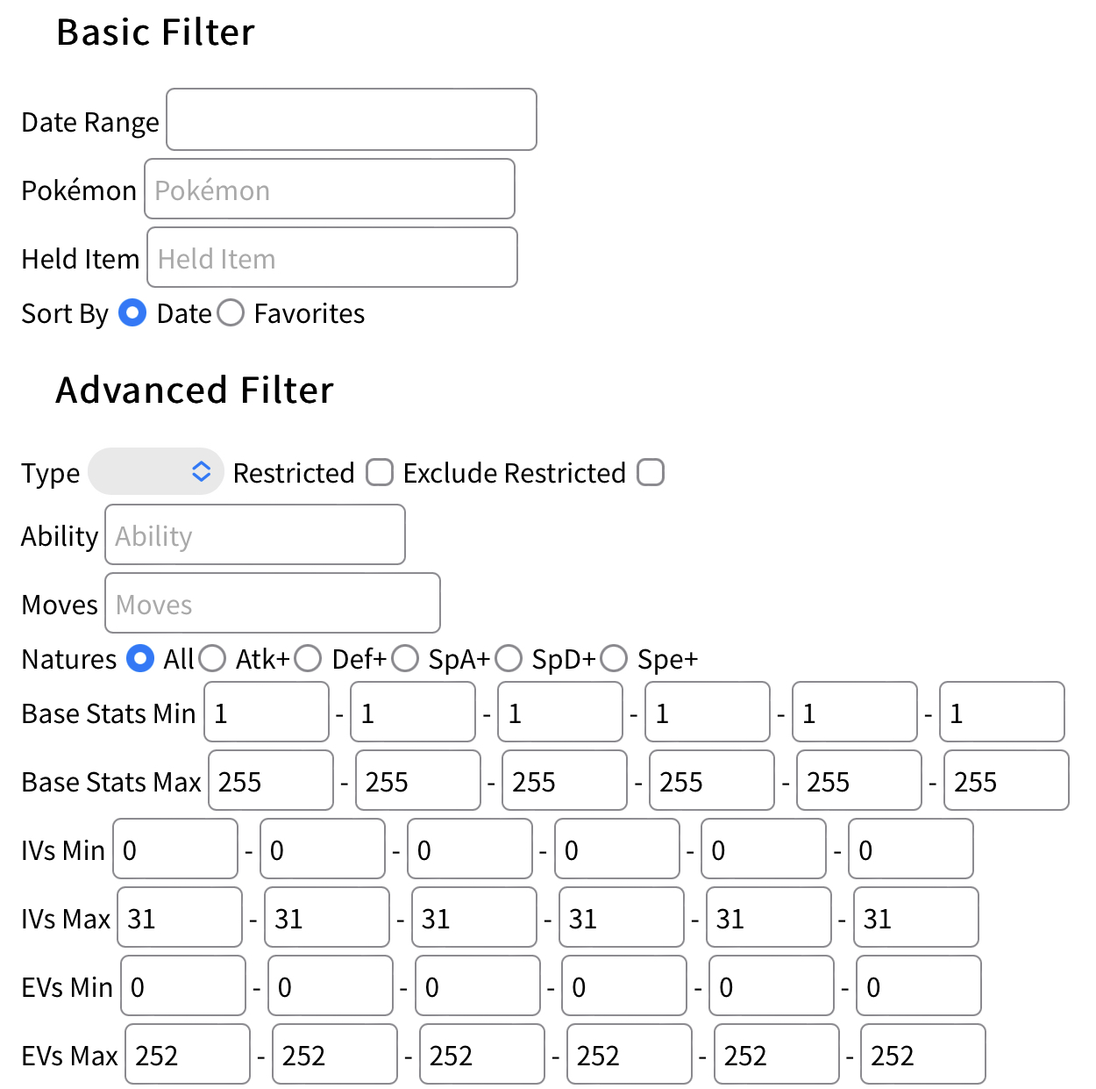Sort results by Favorites
Viewport: 1096px width, 1089px height.
pos(231,313)
